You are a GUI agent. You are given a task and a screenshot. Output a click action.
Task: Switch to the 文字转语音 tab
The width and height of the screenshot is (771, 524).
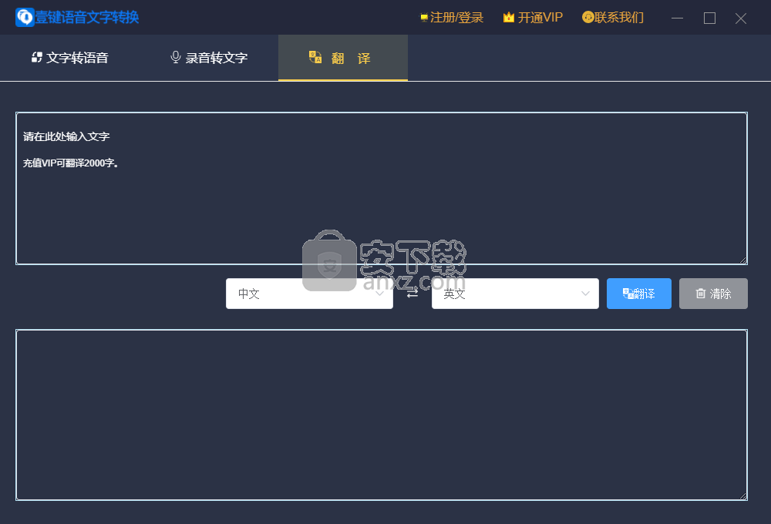point(69,58)
